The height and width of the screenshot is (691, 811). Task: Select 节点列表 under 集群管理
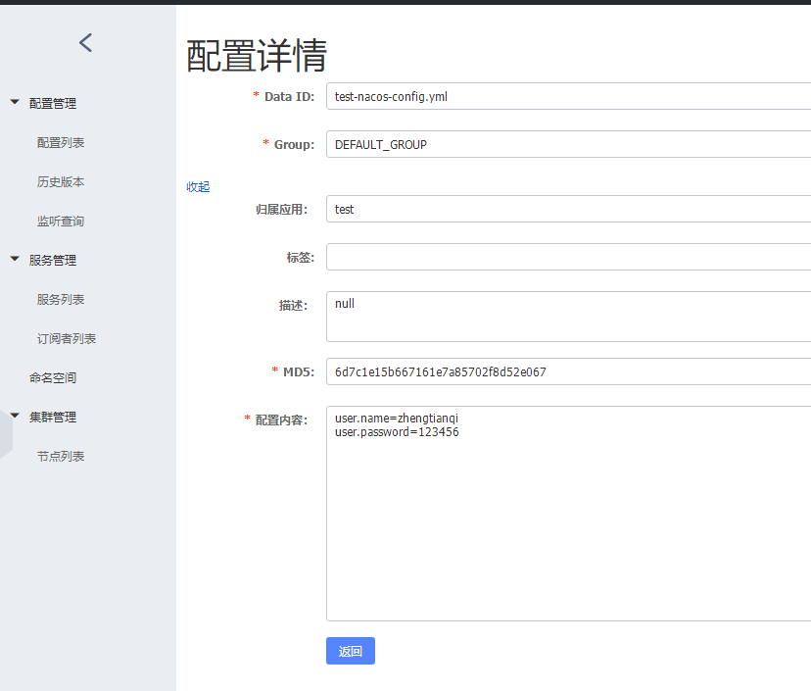click(x=61, y=456)
